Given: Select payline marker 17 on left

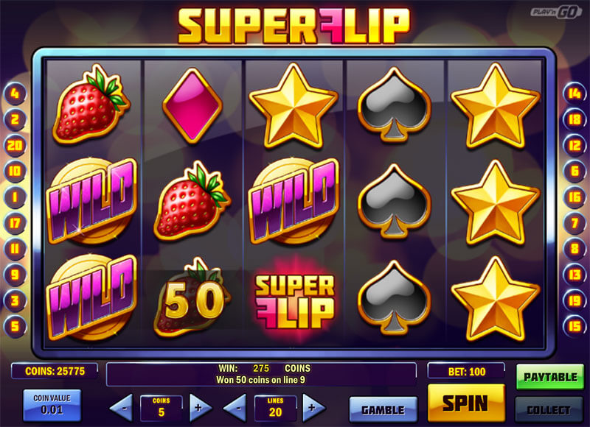Looking at the screenshot, I should click(x=15, y=223).
